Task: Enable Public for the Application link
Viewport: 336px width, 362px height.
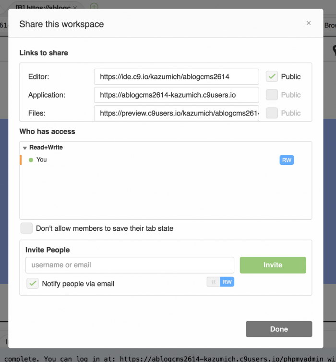Action: tap(272, 95)
